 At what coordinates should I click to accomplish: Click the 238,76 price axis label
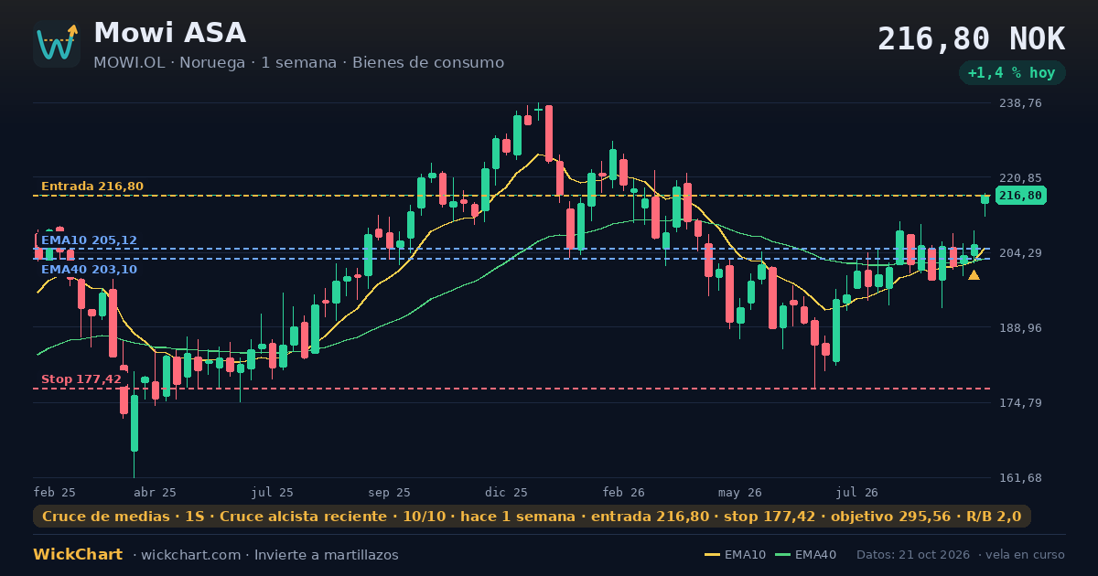pyautogui.click(x=1021, y=103)
